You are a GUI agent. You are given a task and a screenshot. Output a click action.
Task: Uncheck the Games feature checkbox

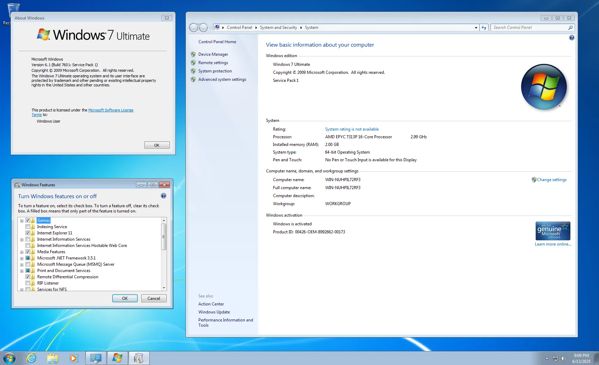coord(28,220)
